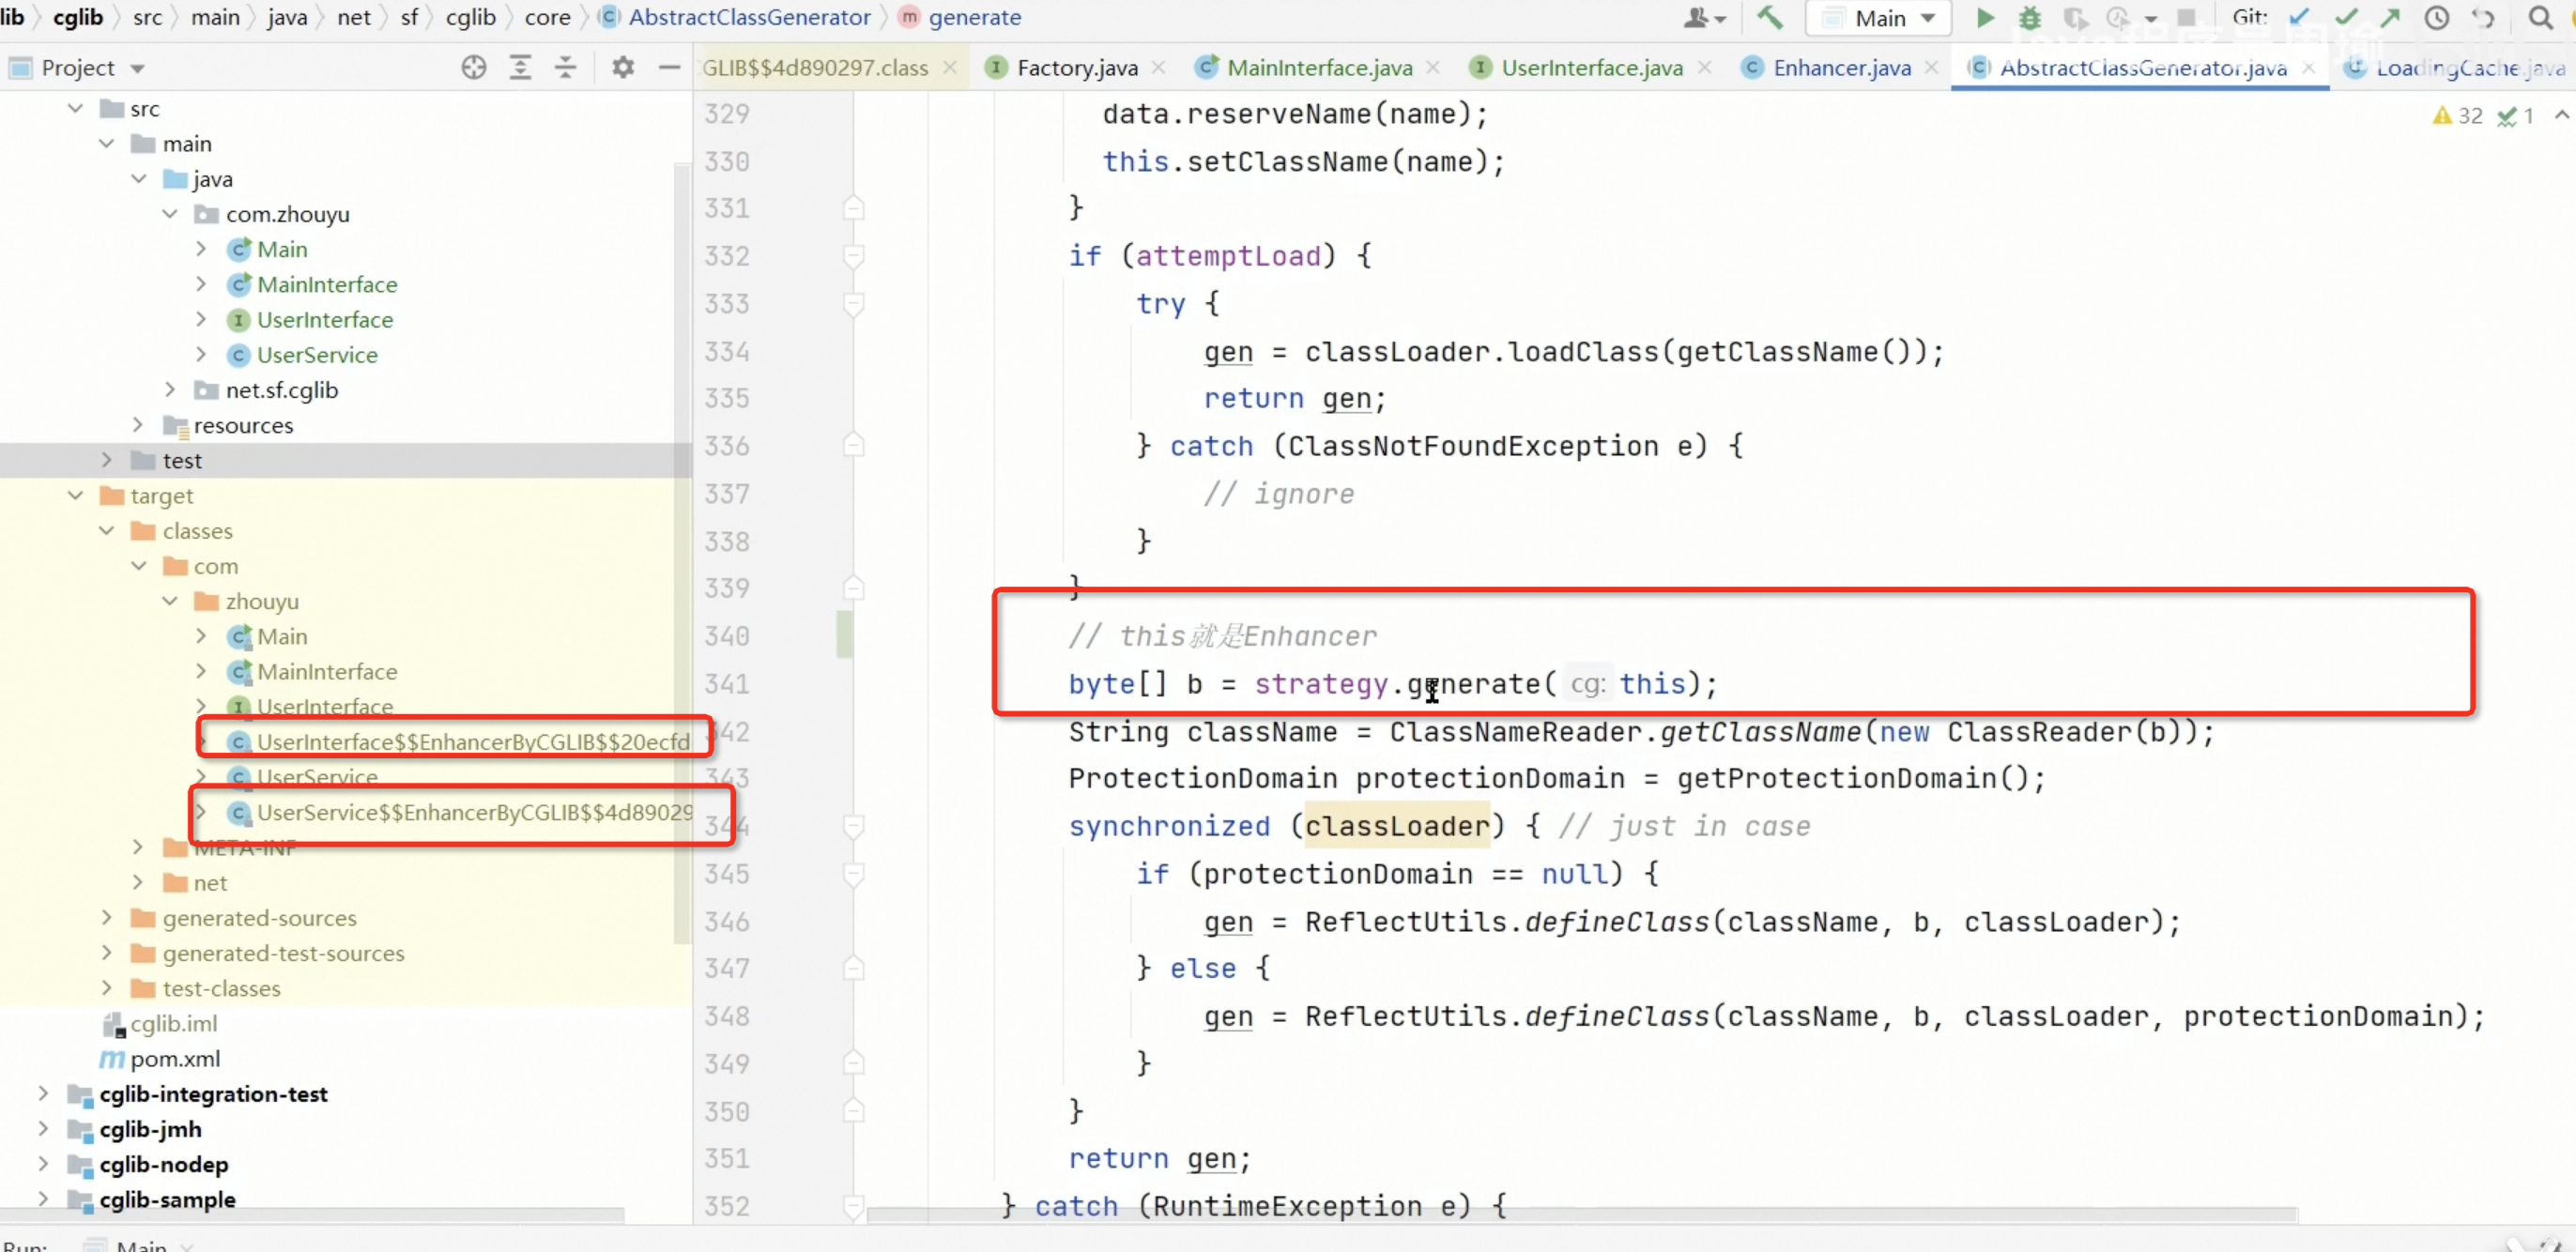Run the Main configuration with play icon
Screen dimensions: 2576x1252
(1985, 18)
